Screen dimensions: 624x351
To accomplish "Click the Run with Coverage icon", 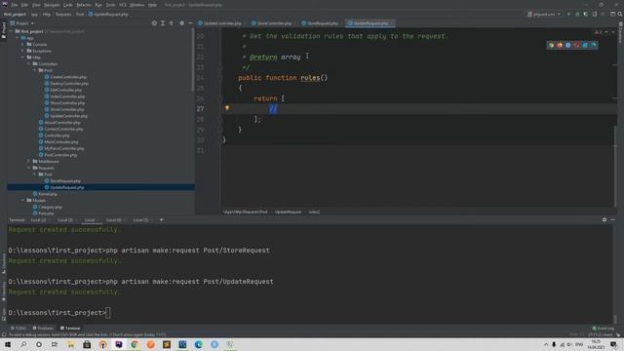I will [x=586, y=14].
